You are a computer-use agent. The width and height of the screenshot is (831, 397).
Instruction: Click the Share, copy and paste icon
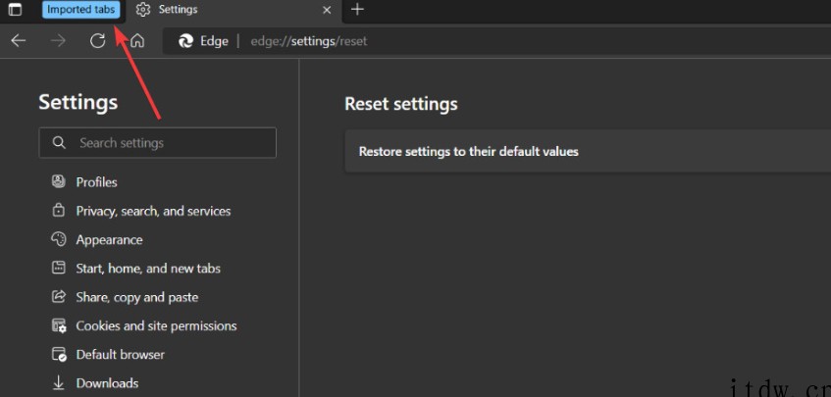tap(58, 296)
